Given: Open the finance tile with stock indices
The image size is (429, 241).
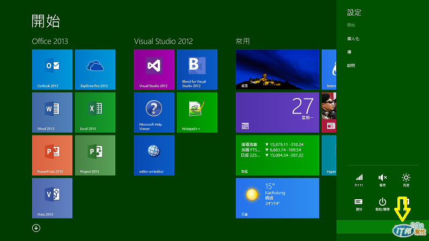Looking at the screenshot, I should 277,155.
